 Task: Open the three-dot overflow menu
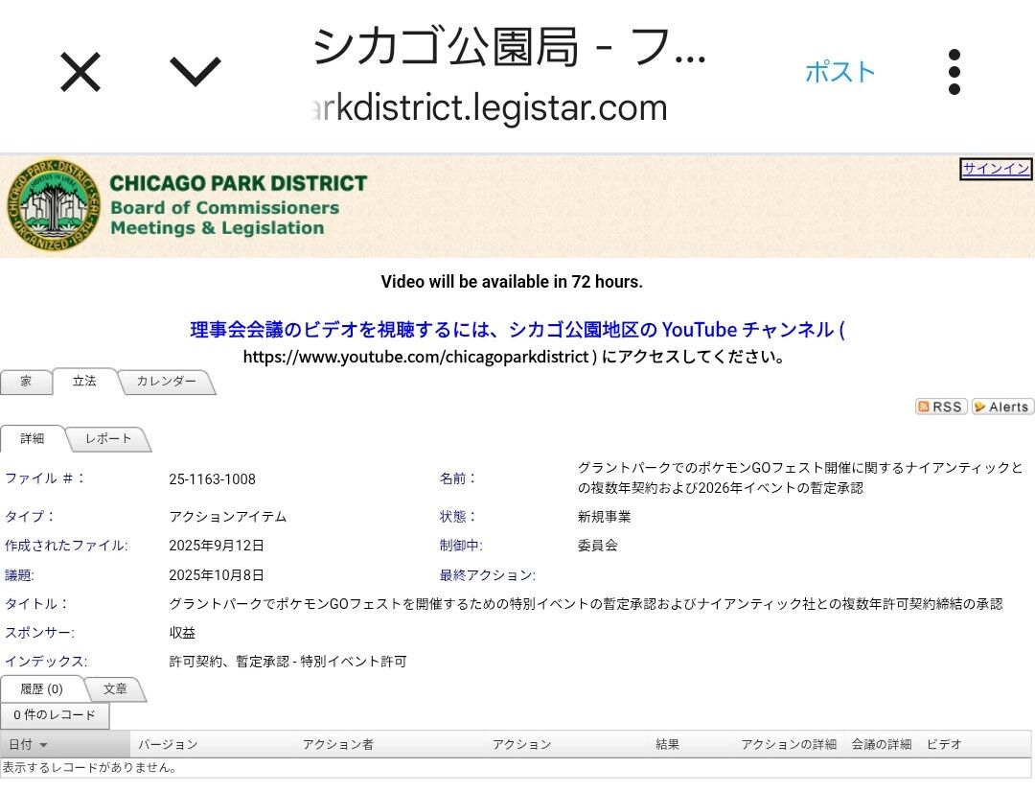click(x=954, y=72)
